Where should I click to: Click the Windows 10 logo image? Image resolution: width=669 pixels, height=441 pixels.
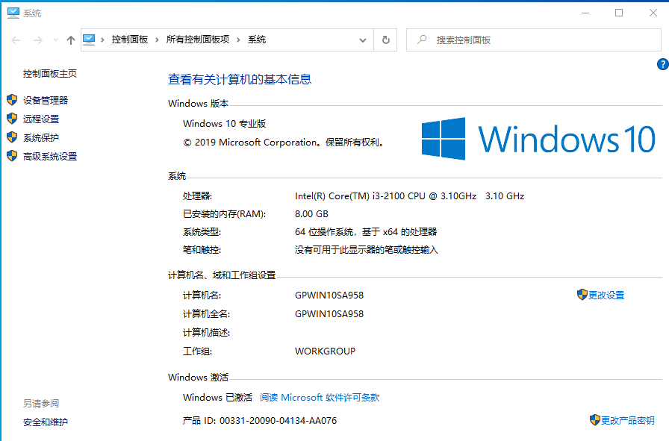538,139
